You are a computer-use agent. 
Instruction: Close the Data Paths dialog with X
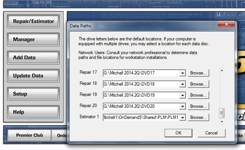[x=226, y=24]
